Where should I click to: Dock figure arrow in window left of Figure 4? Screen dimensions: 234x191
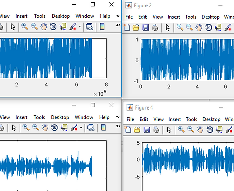click(118, 117)
